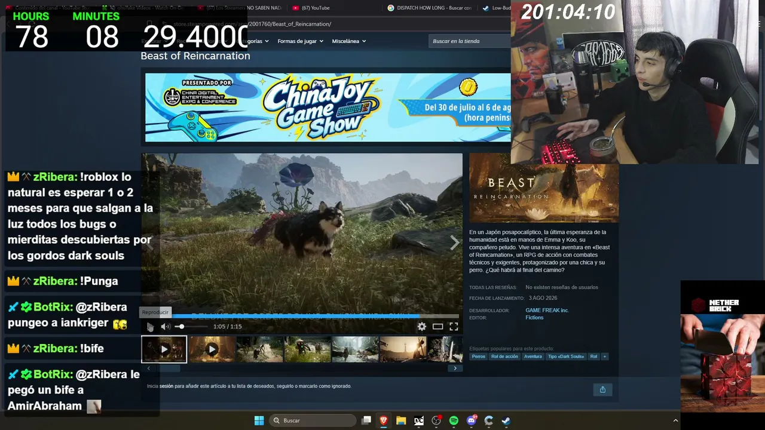Adjust the trailer volume slider

tap(191, 327)
